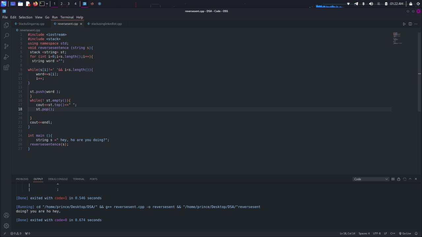This screenshot has width=422, height=237.
Task: Click the Accounts icon in activity bar
Action: click(x=6, y=215)
